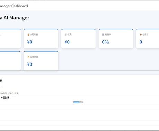Screen dimensions: 159x131
Task: Click the 売上 legend label text
Action: click(x=82, y=102)
